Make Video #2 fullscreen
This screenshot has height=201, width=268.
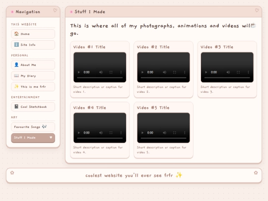175,72
